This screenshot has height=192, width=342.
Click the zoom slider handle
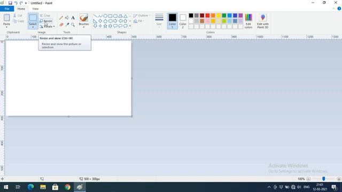(x=324, y=179)
